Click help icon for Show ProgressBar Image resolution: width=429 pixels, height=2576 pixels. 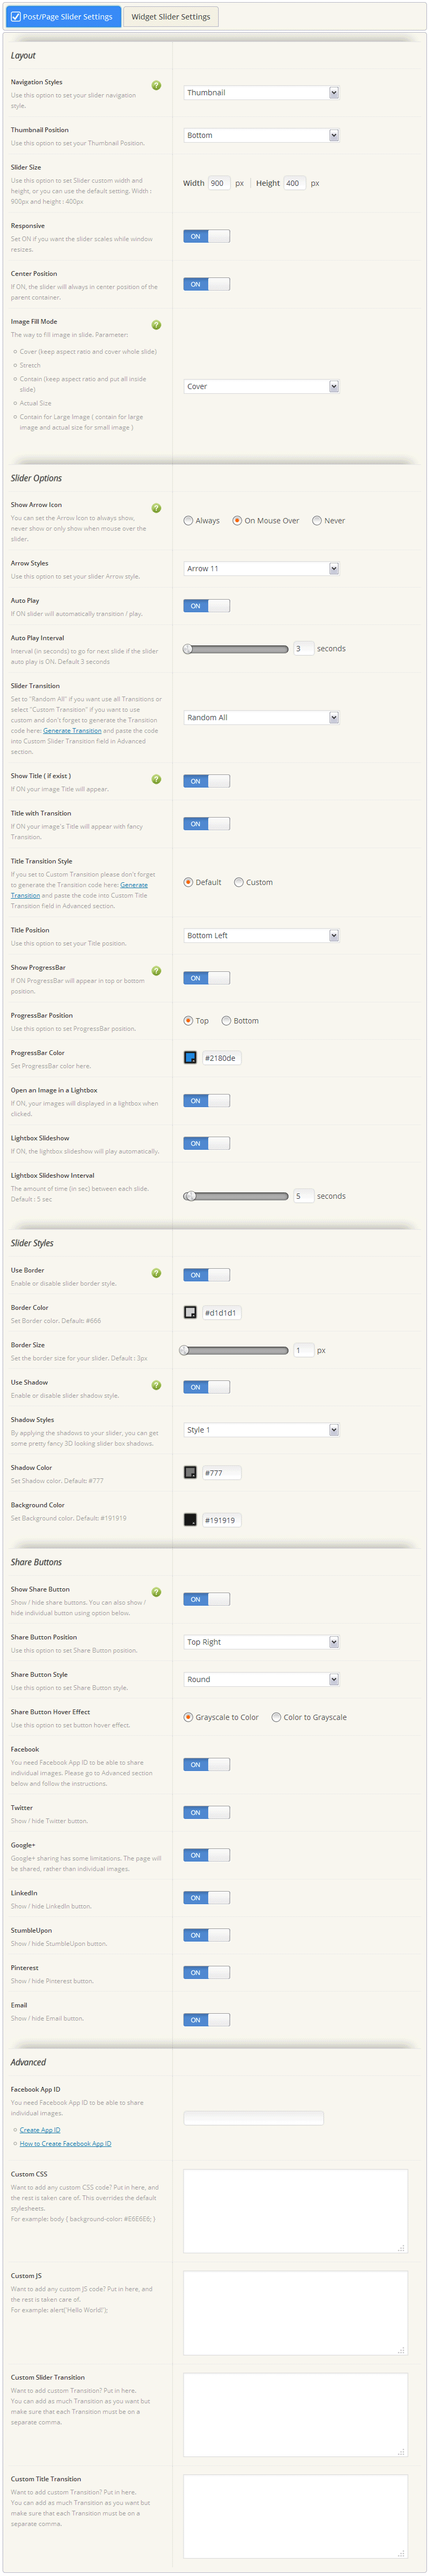coord(156,971)
